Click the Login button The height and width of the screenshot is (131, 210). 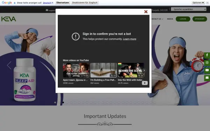183,19
